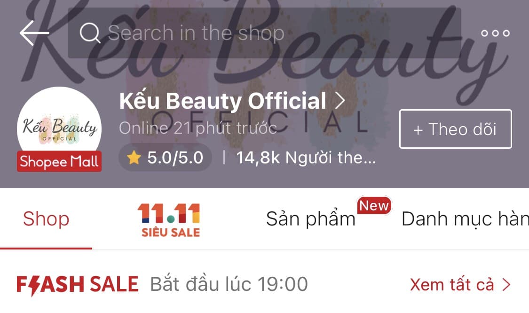Open the Sản phẩm tab
This screenshot has height=313, width=529.
point(310,219)
